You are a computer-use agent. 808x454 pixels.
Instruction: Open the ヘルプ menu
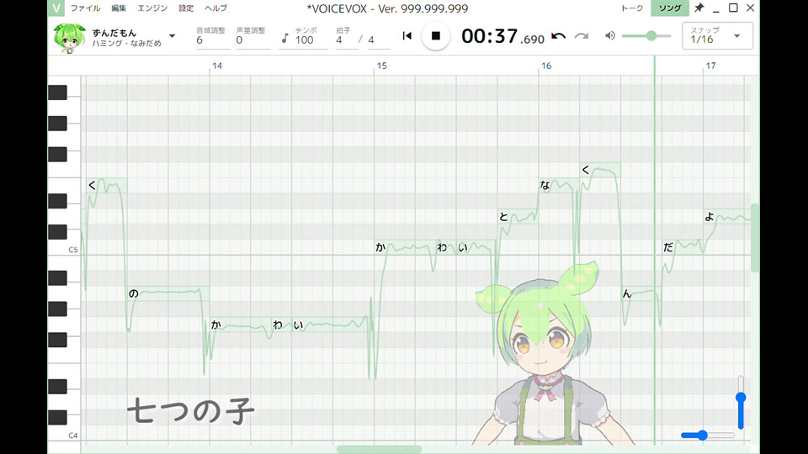216,8
